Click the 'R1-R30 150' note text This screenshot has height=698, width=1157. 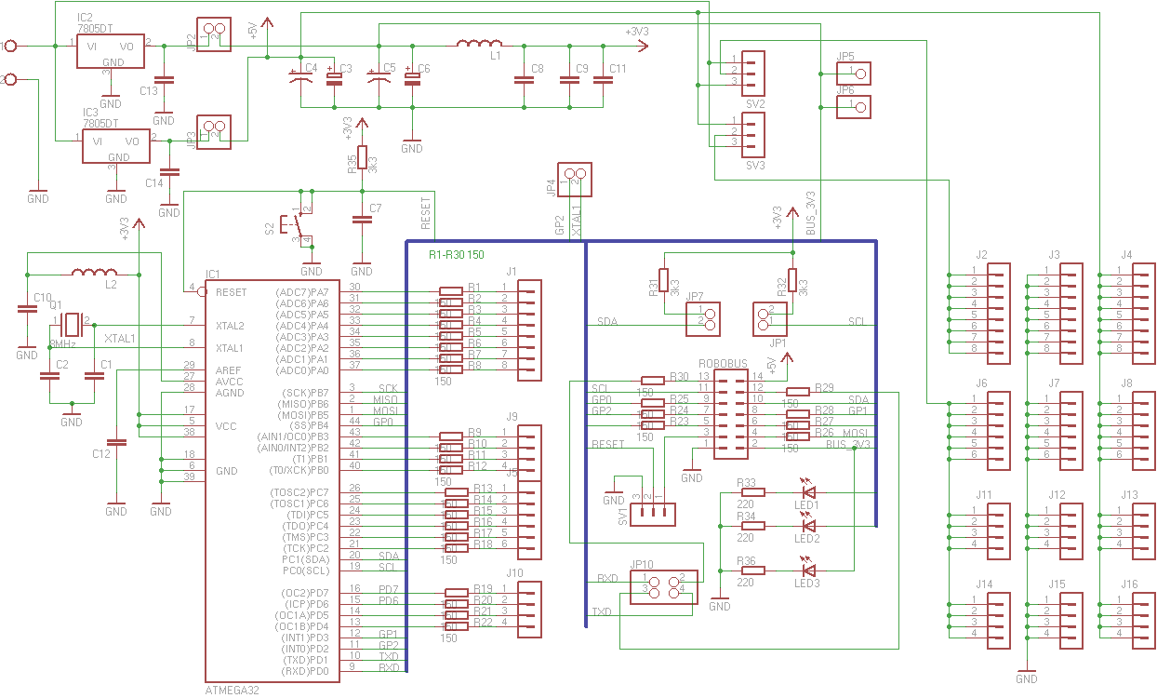tap(456, 255)
